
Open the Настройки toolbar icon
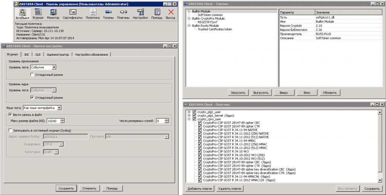click(140, 14)
